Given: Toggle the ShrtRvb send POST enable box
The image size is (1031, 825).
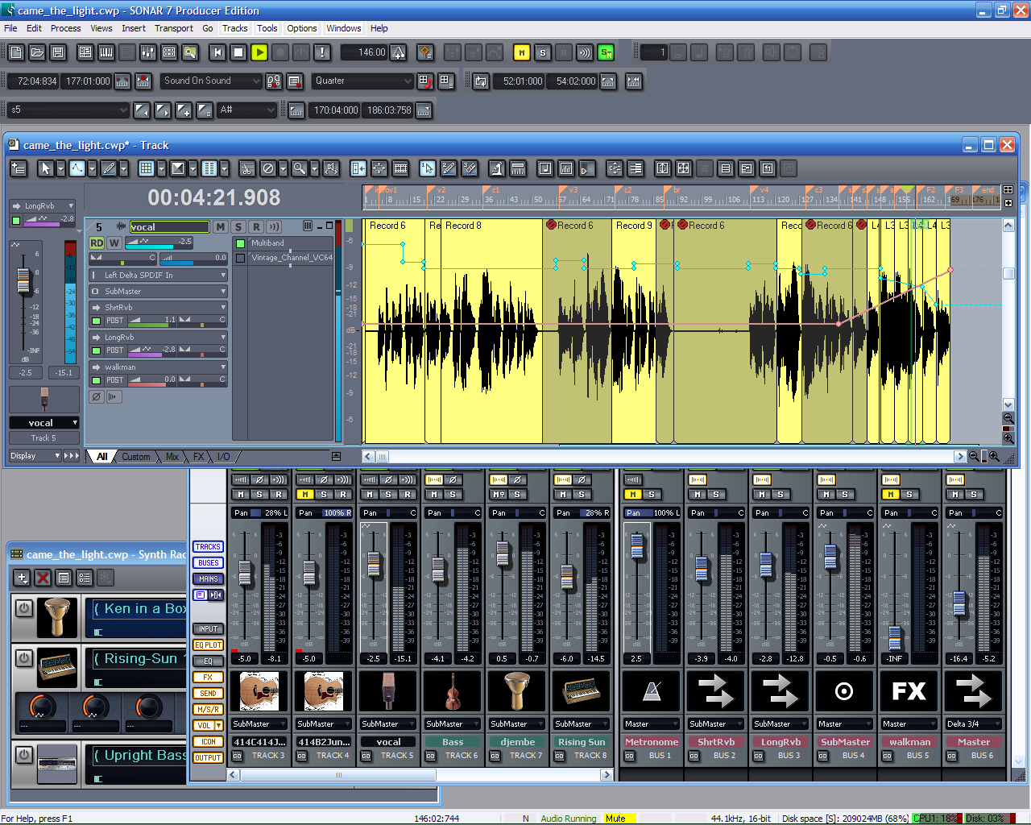Looking at the screenshot, I should pos(97,321).
